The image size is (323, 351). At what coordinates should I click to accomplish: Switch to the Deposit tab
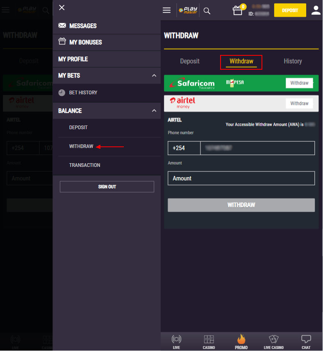[x=190, y=61]
